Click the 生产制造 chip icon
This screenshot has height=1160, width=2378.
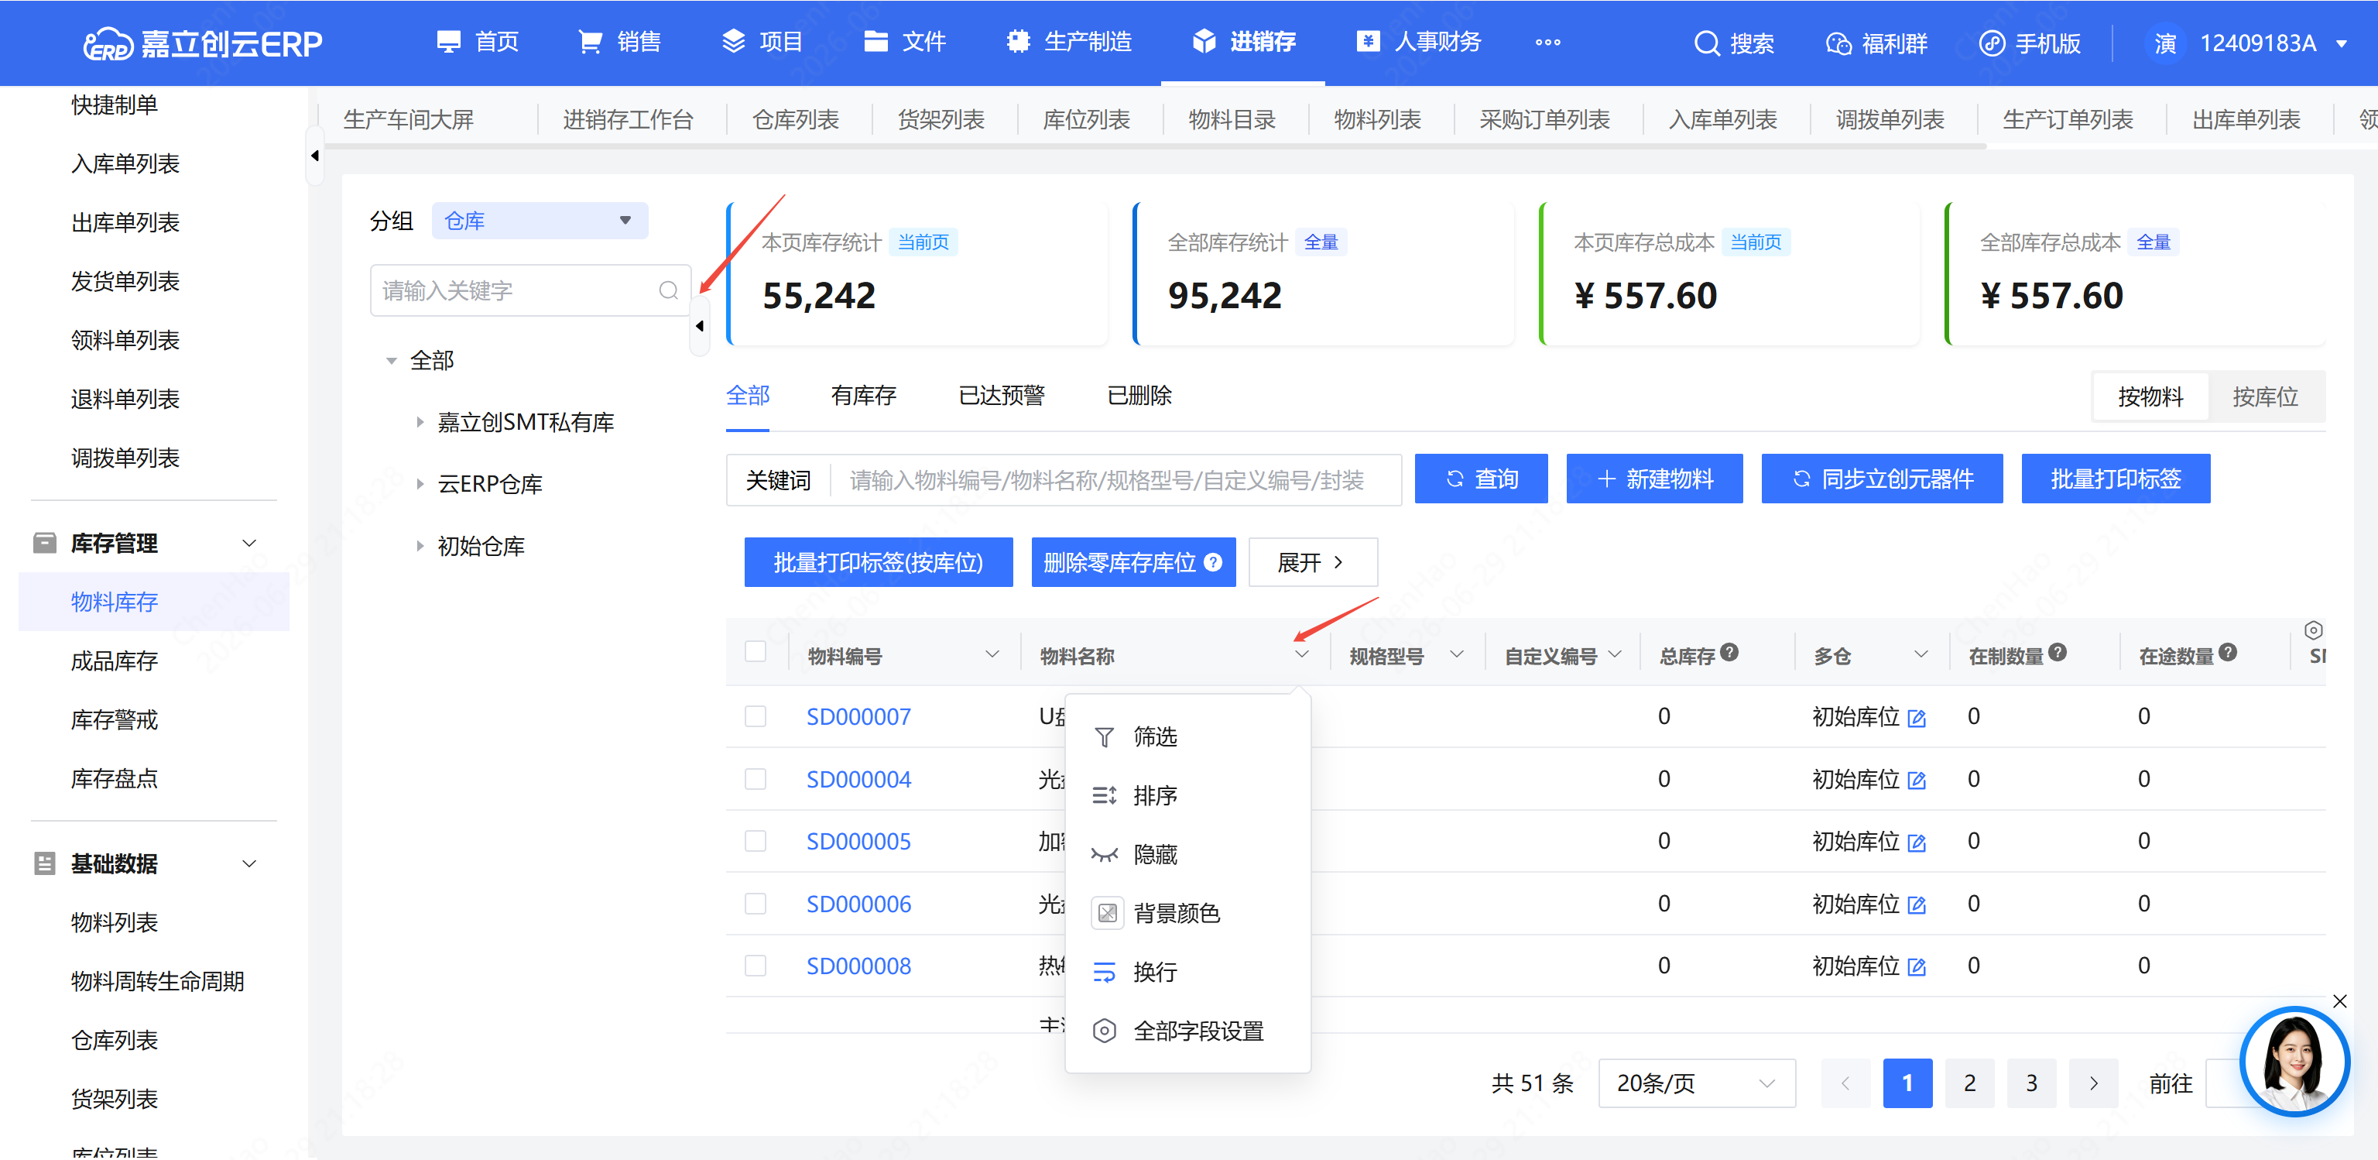[x=1018, y=42]
